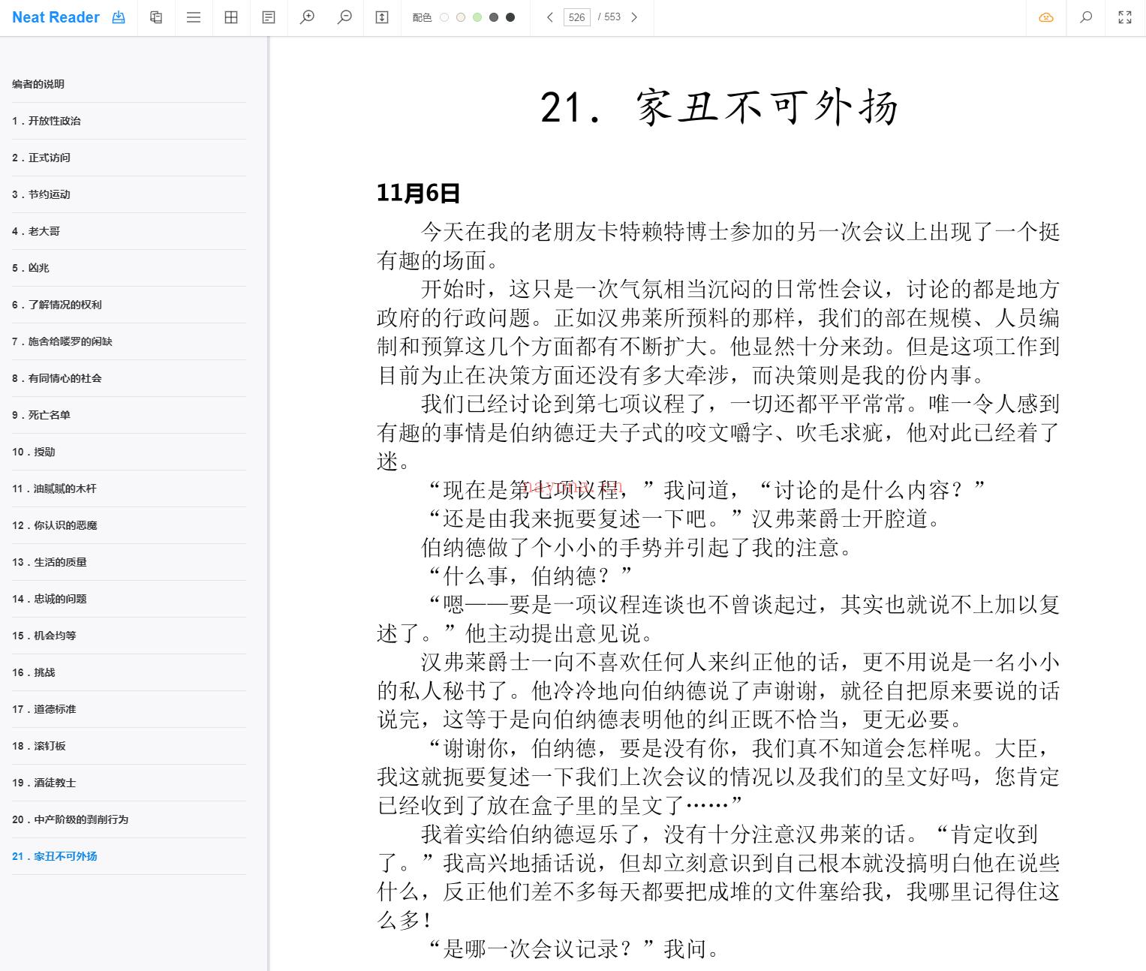Click the Neat Reader logo
This screenshot has height=971, width=1146.
56,17
